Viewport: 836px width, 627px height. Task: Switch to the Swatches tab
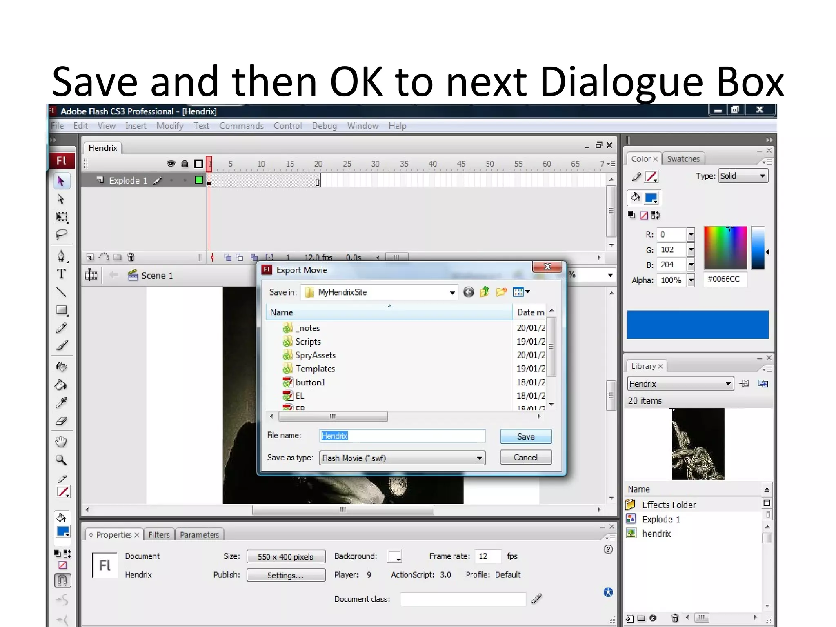(683, 159)
